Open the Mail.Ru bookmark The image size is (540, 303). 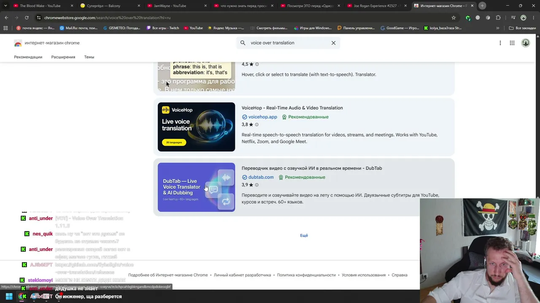78,28
